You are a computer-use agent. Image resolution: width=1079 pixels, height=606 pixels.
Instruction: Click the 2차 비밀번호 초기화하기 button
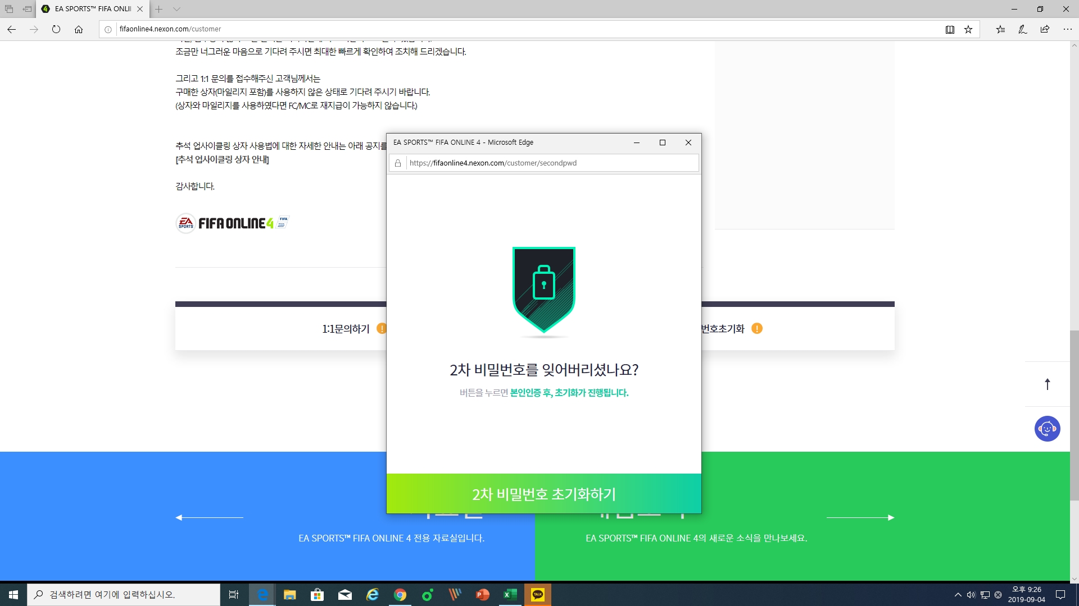(543, 494)
